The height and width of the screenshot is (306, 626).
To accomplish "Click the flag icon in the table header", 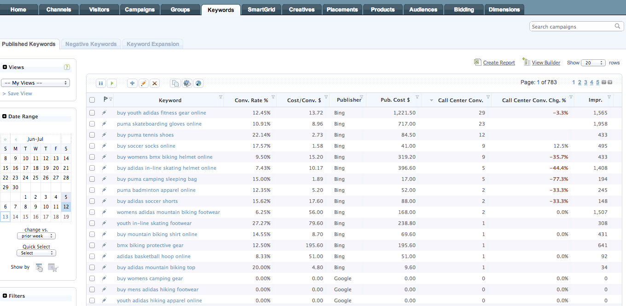I will coord(105,99).
